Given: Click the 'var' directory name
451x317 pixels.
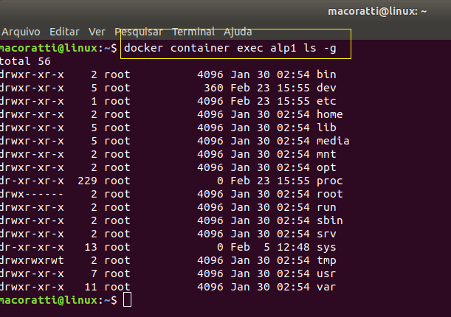Looking at the screenshot, I should pyautogui.click(x=326, y=287).
